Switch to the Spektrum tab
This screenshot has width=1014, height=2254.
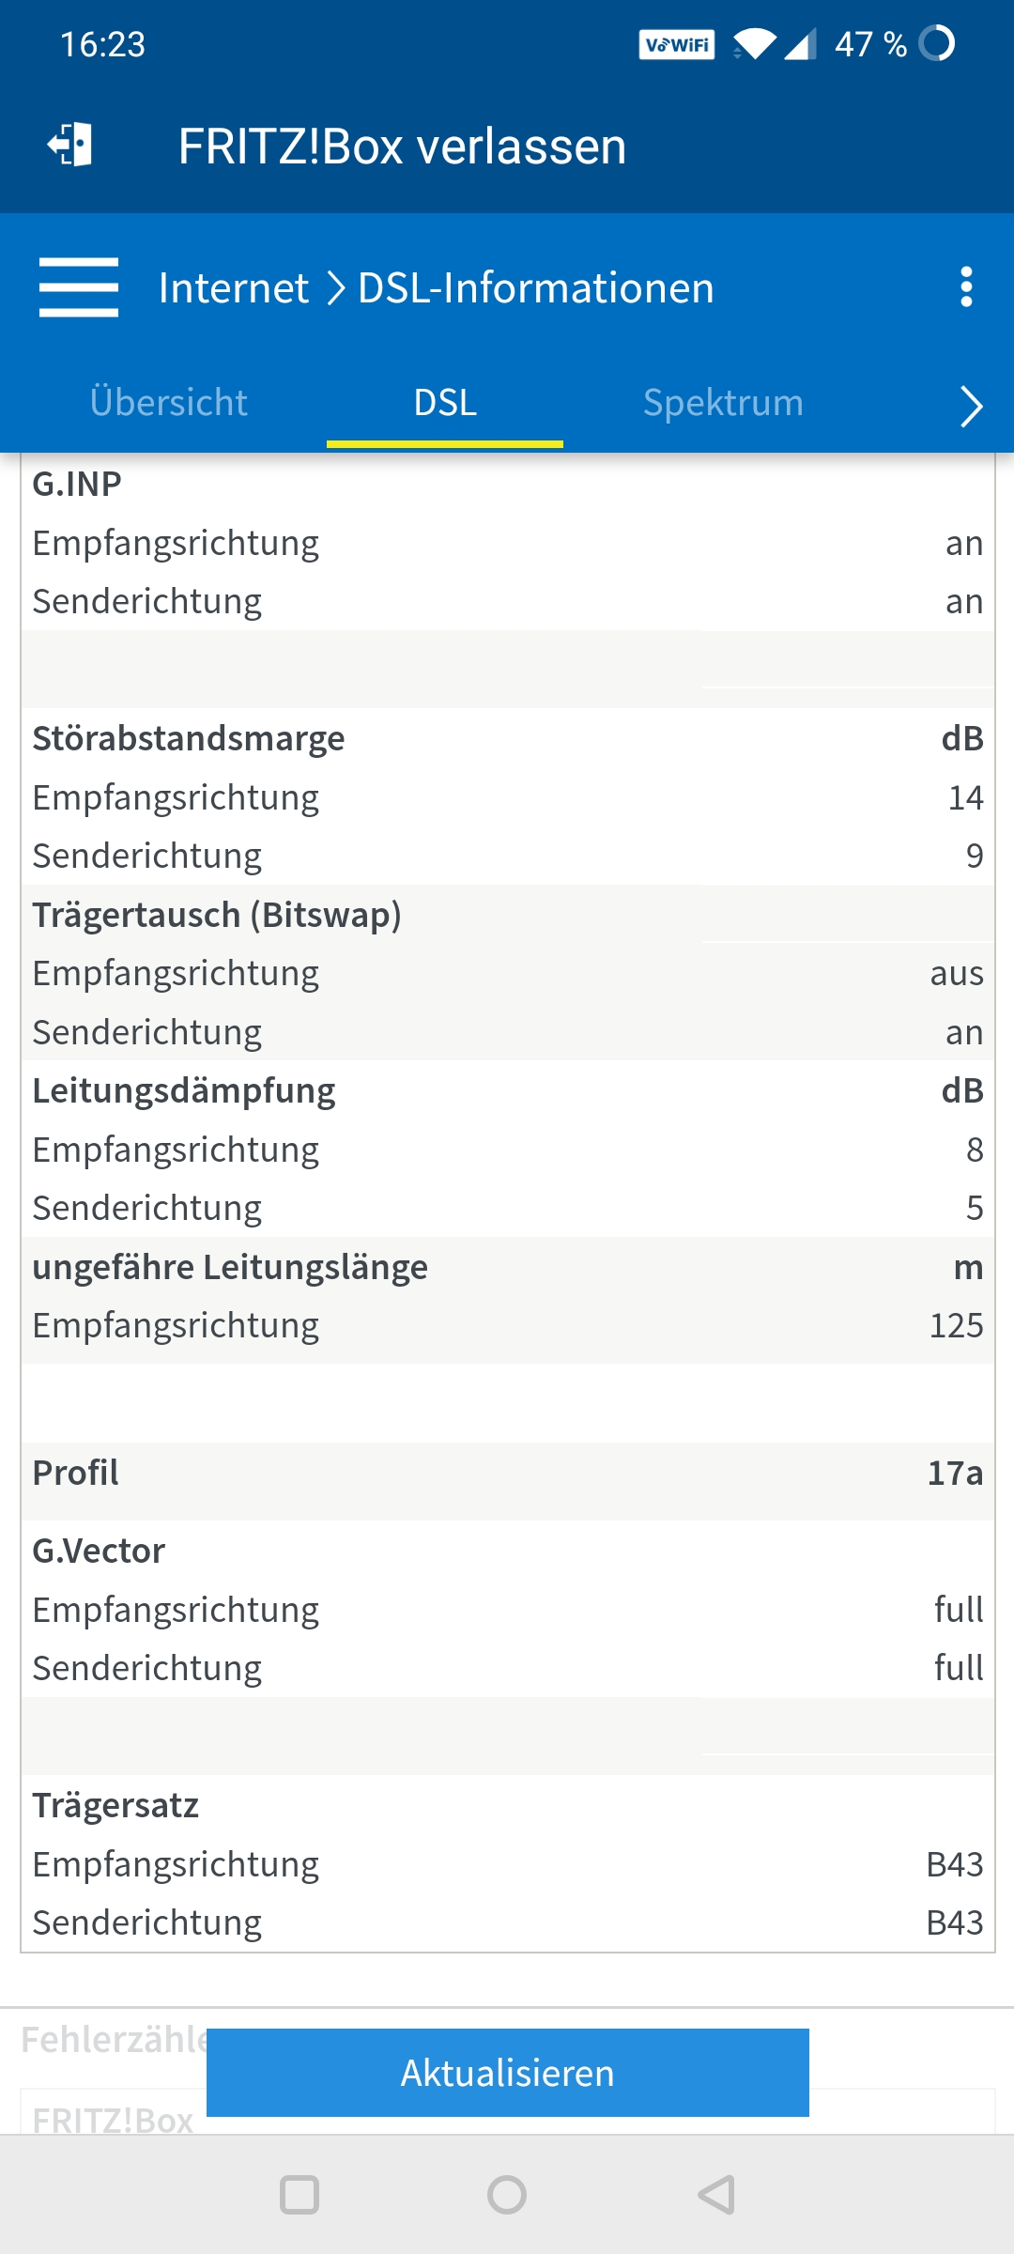coord(723,404)
